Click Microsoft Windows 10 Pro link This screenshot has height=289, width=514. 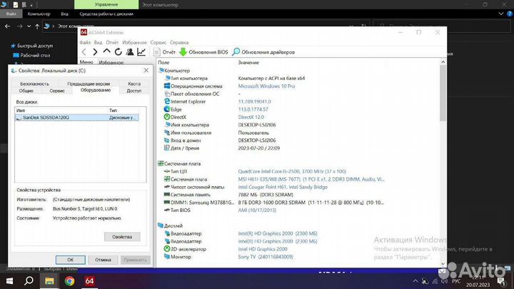266,86
